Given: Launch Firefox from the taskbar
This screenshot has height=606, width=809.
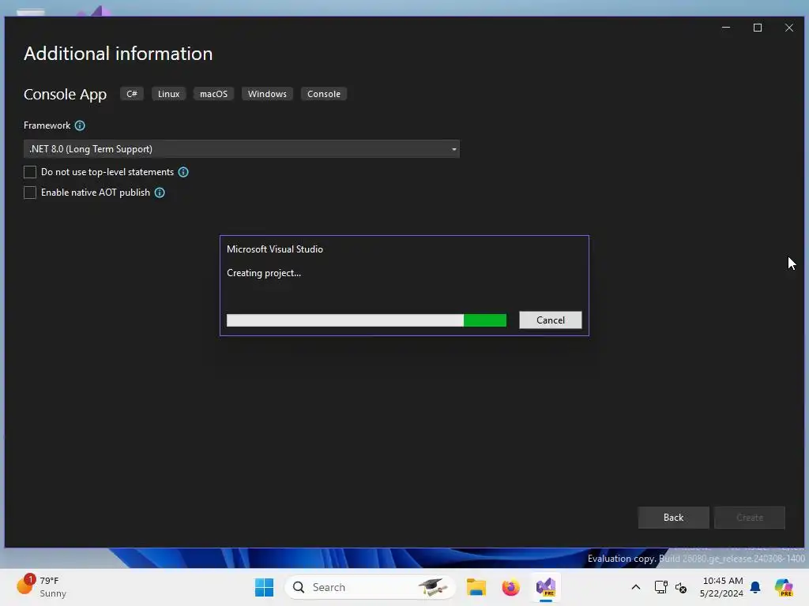Looking at the screenshot, I should coord(511,587).
